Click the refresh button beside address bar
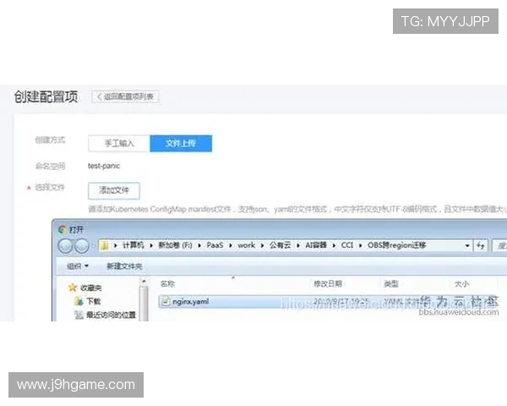 (x=481, y=246)
